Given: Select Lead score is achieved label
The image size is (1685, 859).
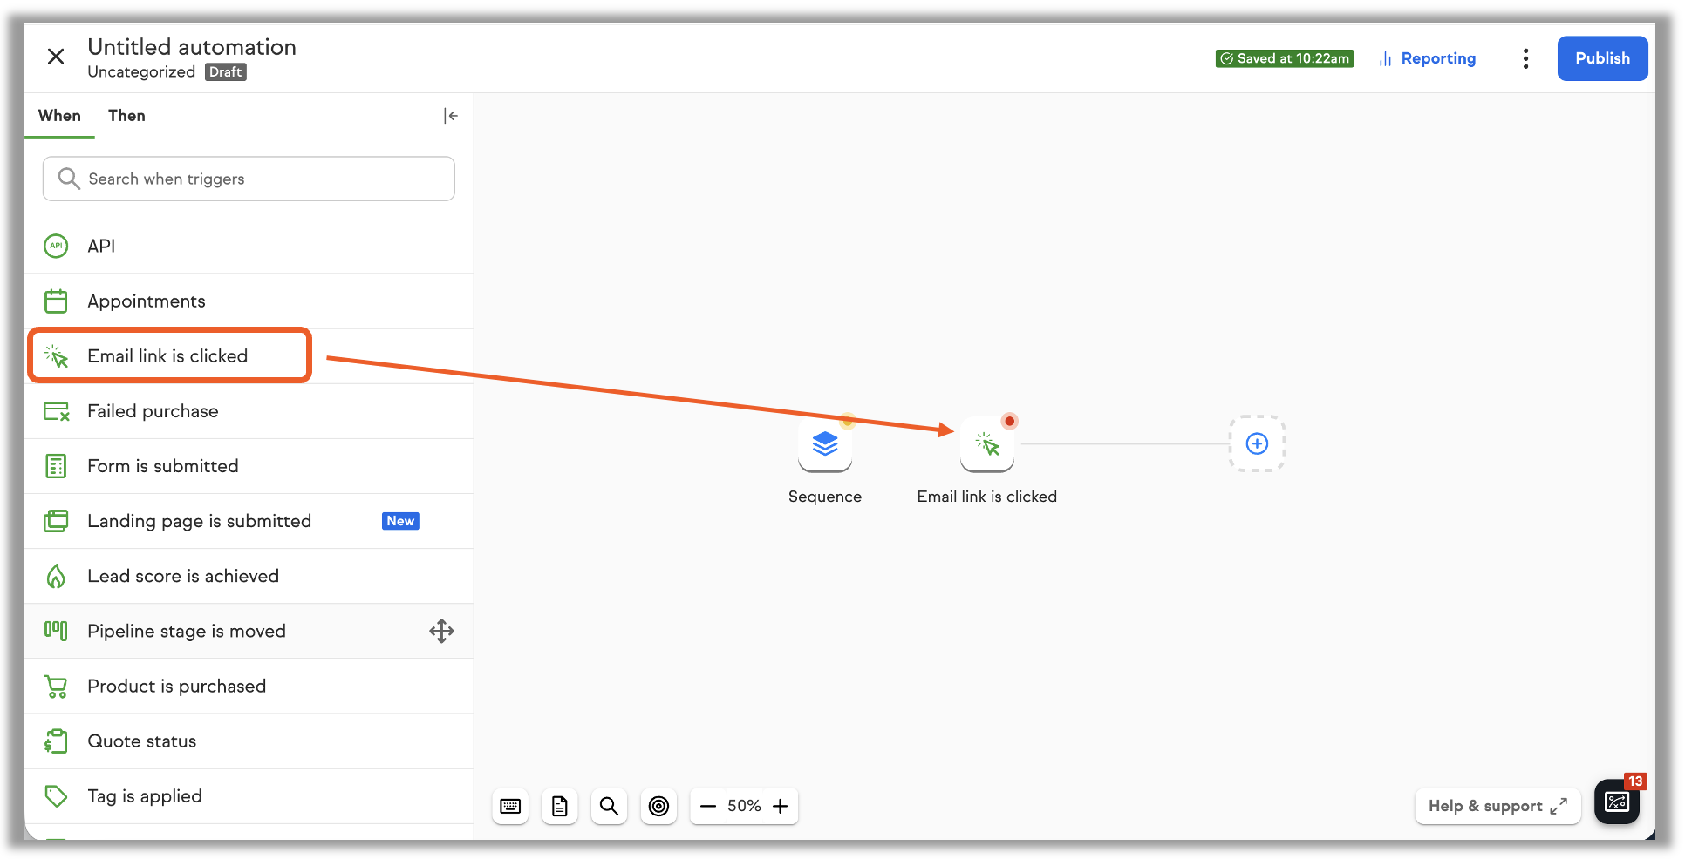Looking at the screenshot, I should (x=183, y=576).
